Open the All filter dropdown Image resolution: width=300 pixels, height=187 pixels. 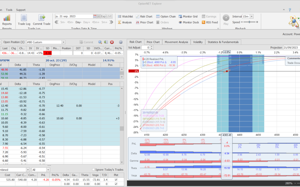[x=48, y=170]
